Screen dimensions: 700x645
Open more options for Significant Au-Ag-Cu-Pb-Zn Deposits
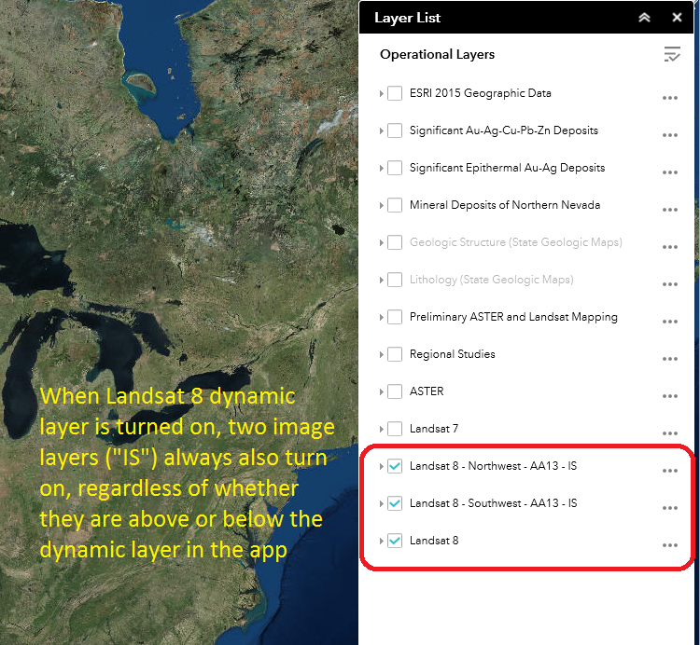click(670, 135)
